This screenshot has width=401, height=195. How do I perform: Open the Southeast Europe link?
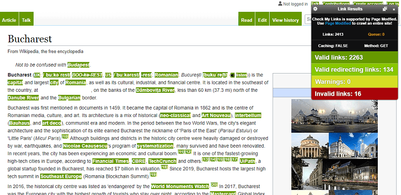[61, 176]
